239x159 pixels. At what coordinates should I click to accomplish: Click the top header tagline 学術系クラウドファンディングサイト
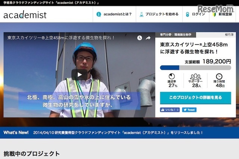[51, 3]
